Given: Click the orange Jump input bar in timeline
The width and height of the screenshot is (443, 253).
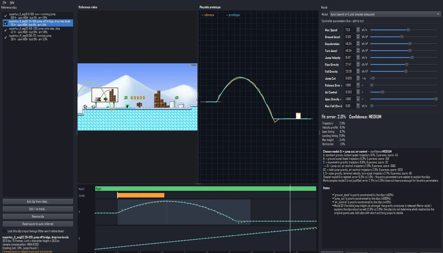Looking at the screenshot, I should point(141,195).
